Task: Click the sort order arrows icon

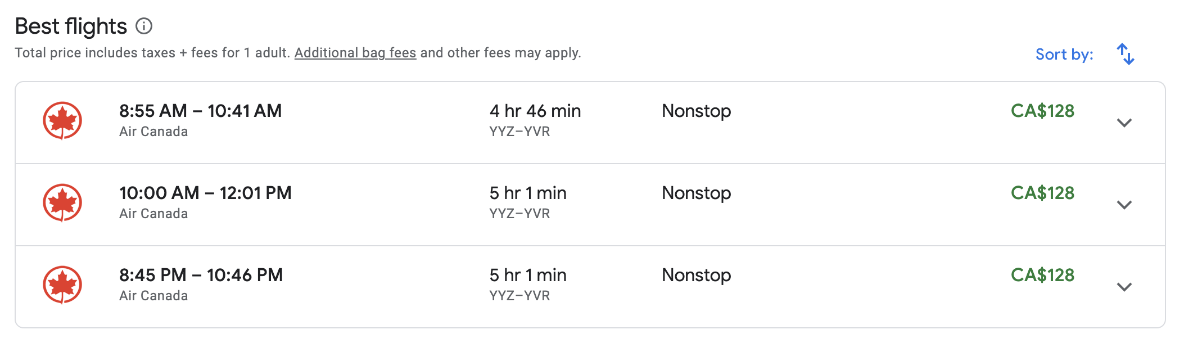Action: pyautogui.click(x=1125, y=54)
